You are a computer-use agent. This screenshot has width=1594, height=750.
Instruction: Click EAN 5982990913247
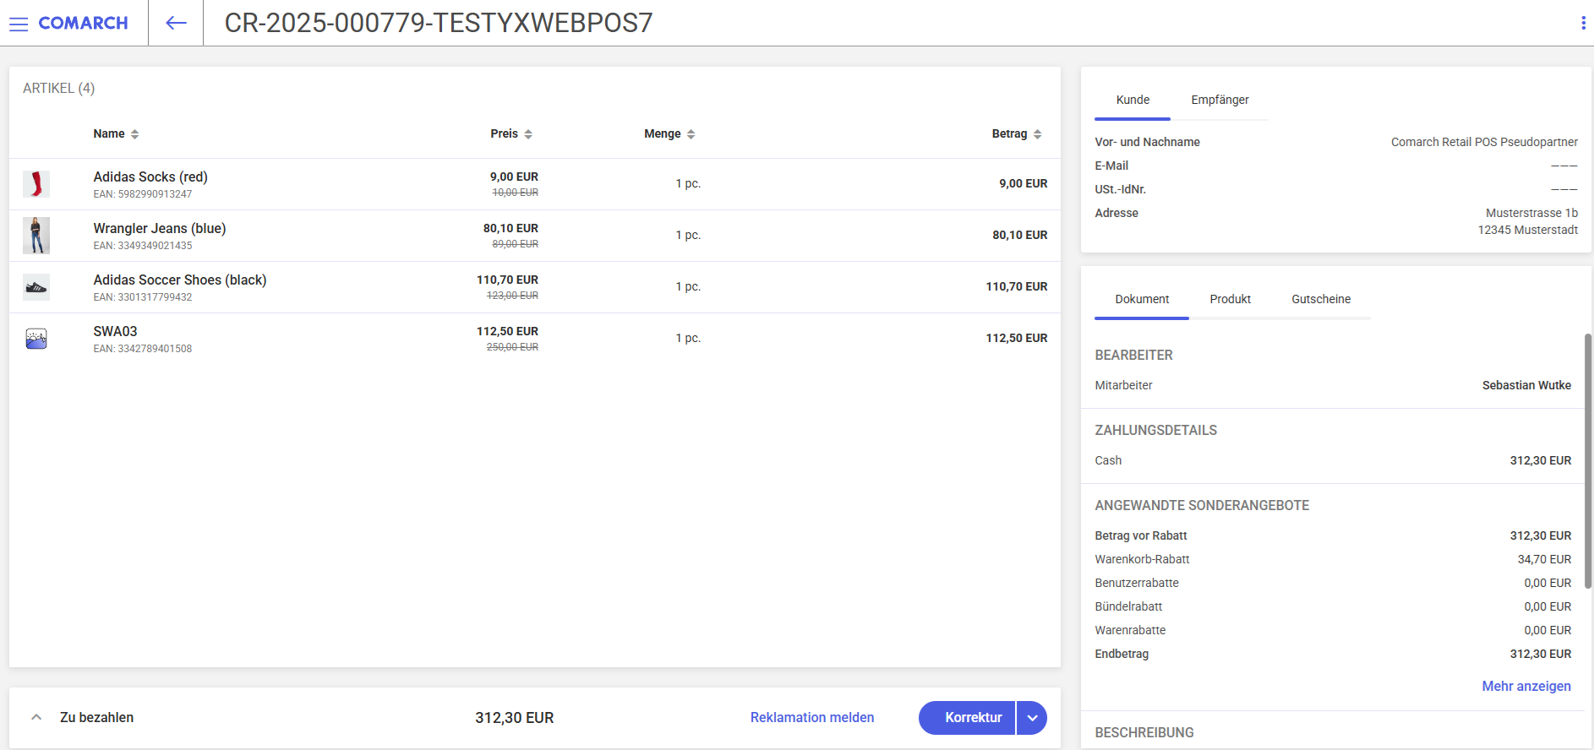pyautogui.click(x=143, y=194)
